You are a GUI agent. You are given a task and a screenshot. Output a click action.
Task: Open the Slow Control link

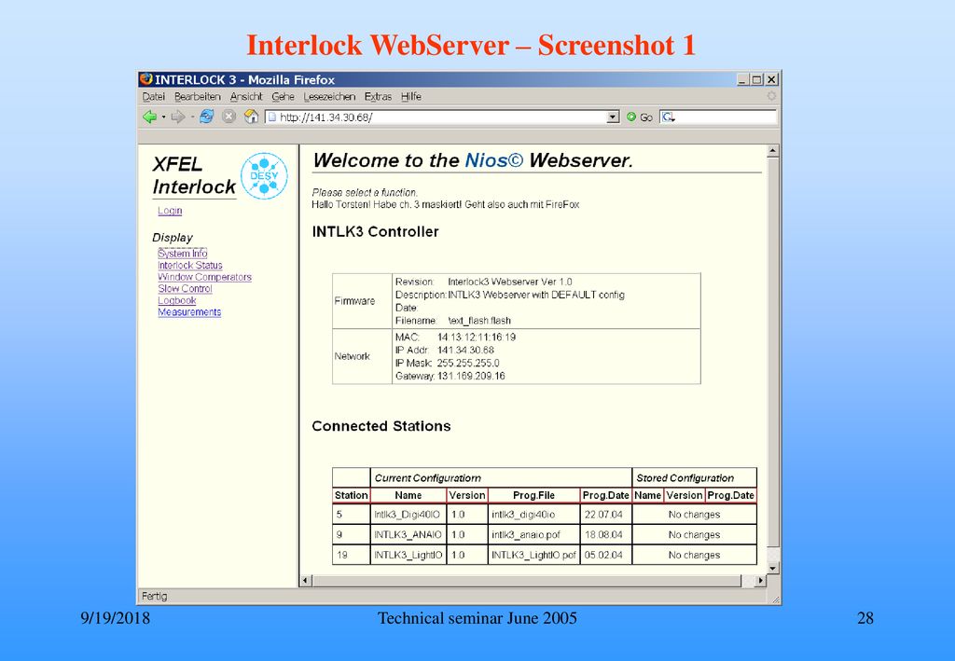(x=186, y=288)
